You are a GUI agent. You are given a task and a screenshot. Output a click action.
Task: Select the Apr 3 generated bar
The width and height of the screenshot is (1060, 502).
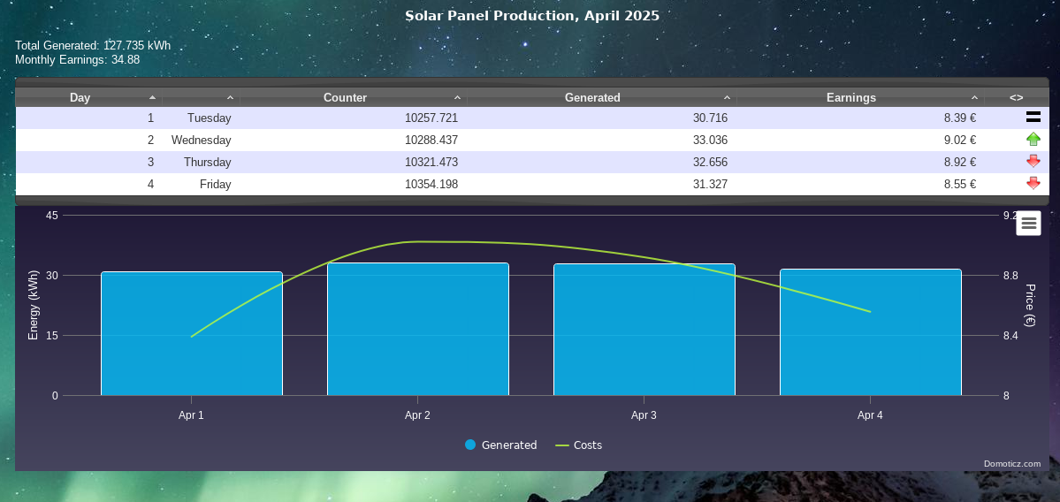tap(644, 330)
